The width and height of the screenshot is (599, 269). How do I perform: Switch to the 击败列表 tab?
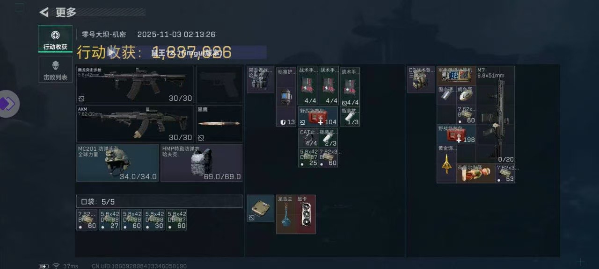(55, 70)
